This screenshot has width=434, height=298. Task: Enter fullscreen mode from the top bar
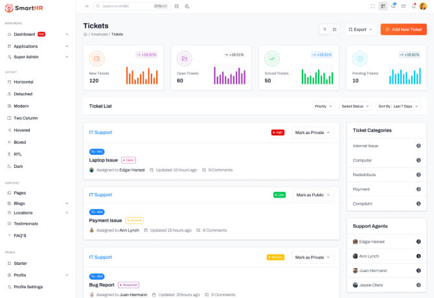click(373, 6)
